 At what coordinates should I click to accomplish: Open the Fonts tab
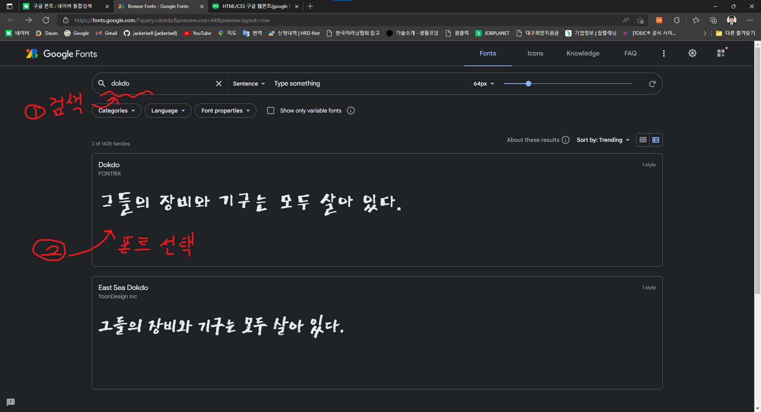tap(488, 53)
